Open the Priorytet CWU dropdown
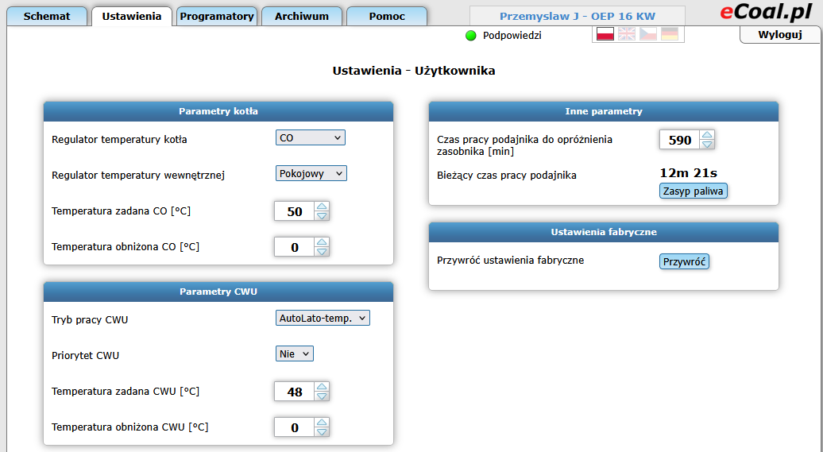Viewport: 823px width, 452px height. [295, 353]
